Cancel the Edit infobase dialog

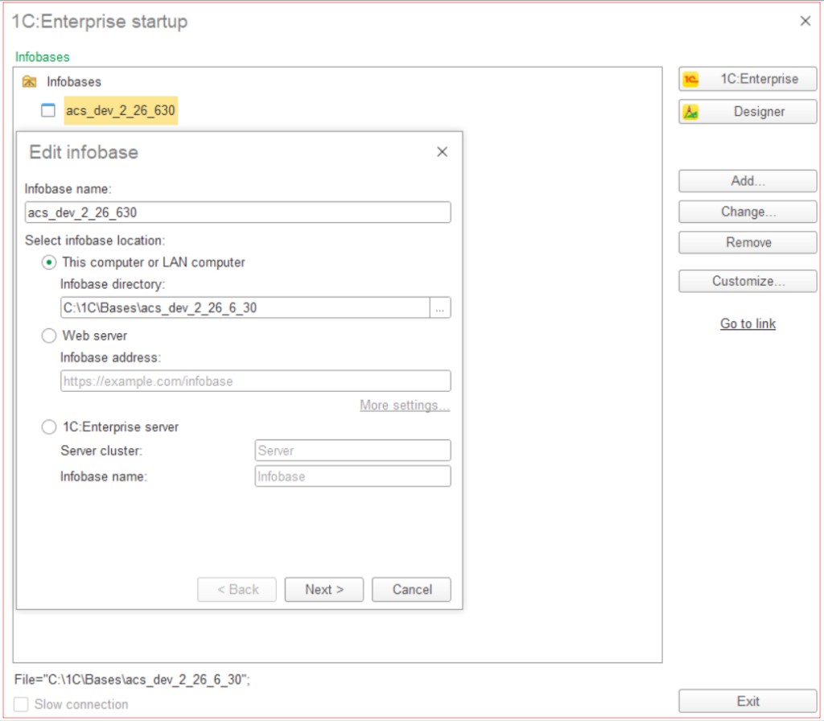pyautogui.click(x=411, y=590)
